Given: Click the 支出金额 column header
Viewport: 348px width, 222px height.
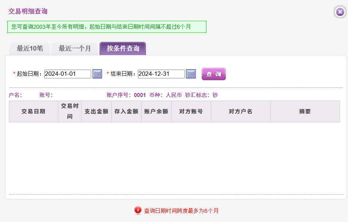Looking at the screenshot, I should 96,112.
